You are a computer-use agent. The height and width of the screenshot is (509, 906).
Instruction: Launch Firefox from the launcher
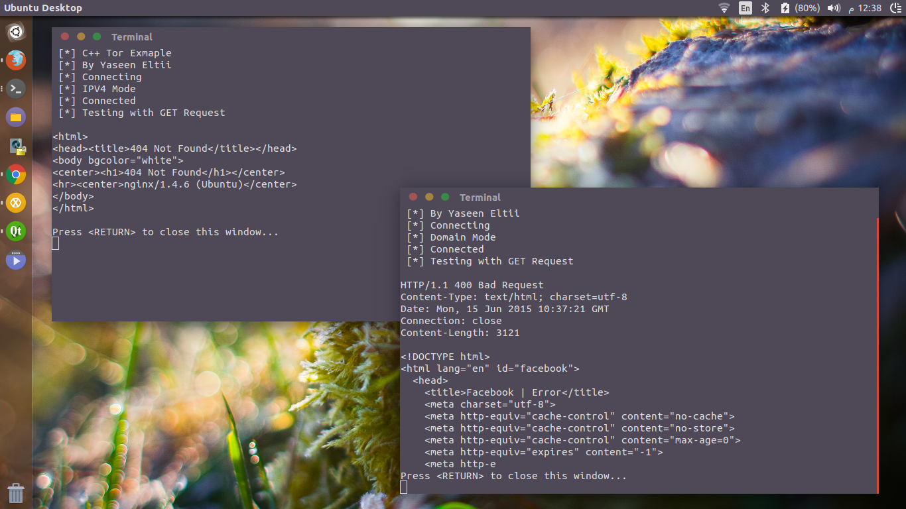coord(16,60)
